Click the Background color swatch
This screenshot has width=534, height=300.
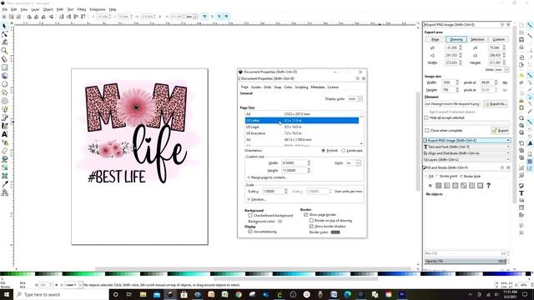click(280, 222)
